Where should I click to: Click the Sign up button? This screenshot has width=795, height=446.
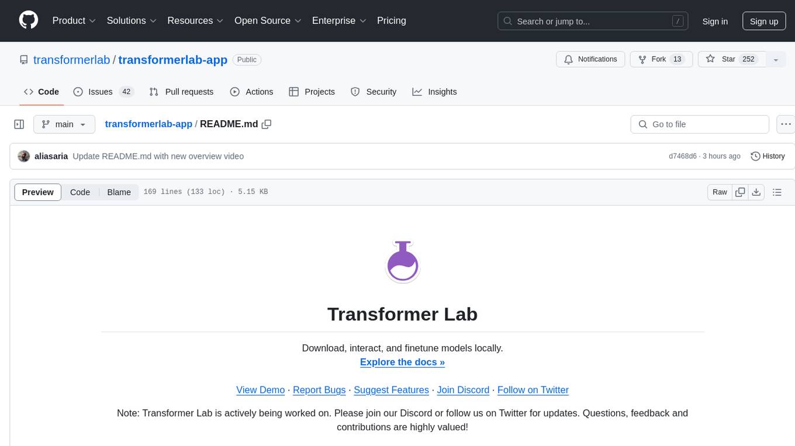[764, 22]
